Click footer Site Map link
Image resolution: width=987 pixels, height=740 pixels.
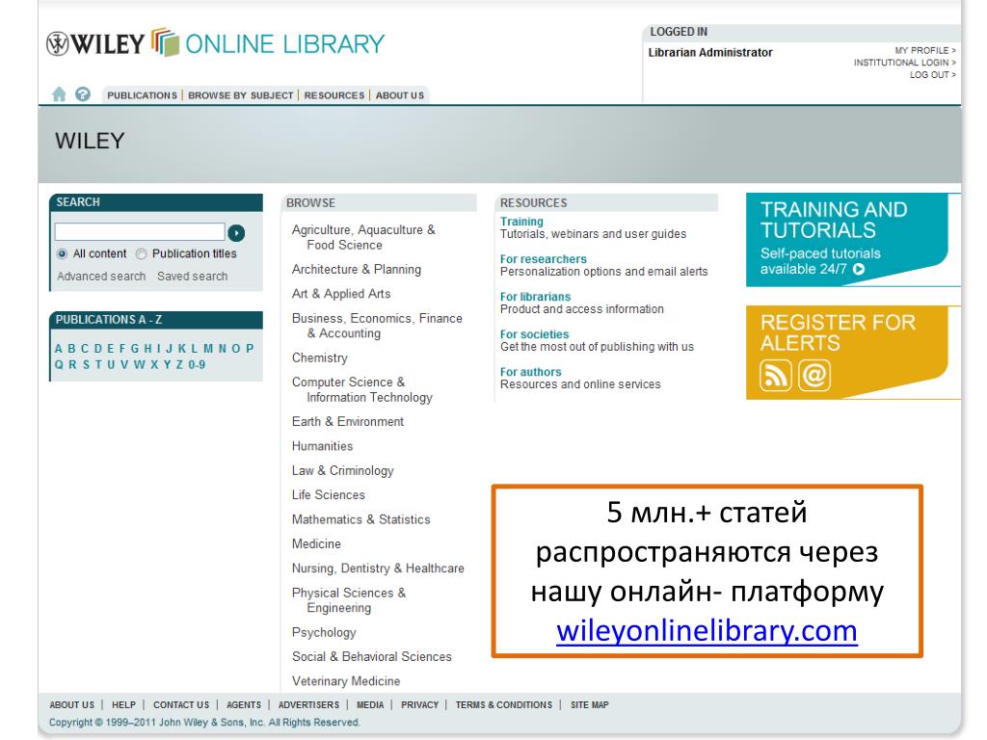pos(589,705)
